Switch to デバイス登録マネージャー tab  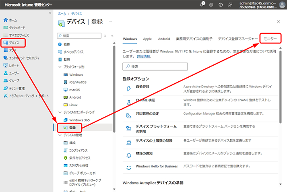(x=238, y=39)
